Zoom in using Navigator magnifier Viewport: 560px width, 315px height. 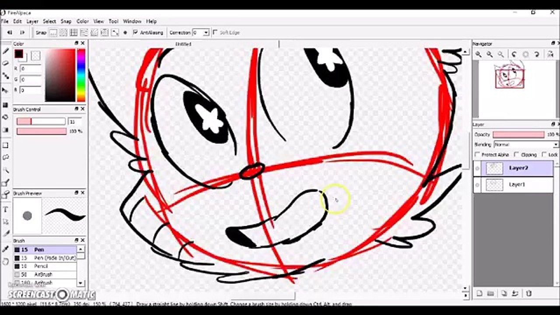pyautogui.click(x=479, y=54)
